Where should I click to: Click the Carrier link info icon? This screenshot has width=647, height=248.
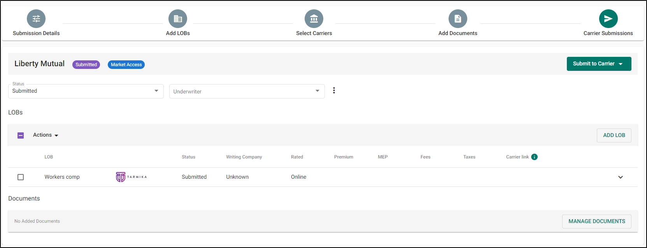535,157
